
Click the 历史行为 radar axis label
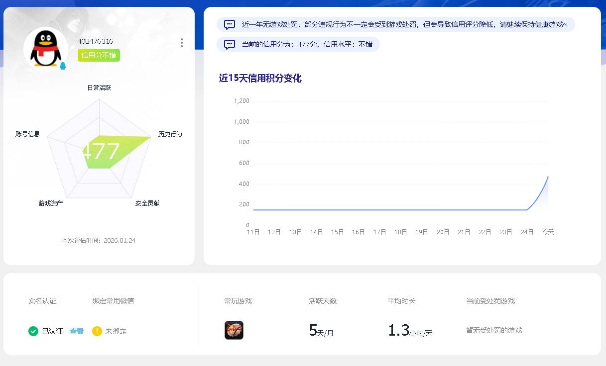[x=170, y=134]
